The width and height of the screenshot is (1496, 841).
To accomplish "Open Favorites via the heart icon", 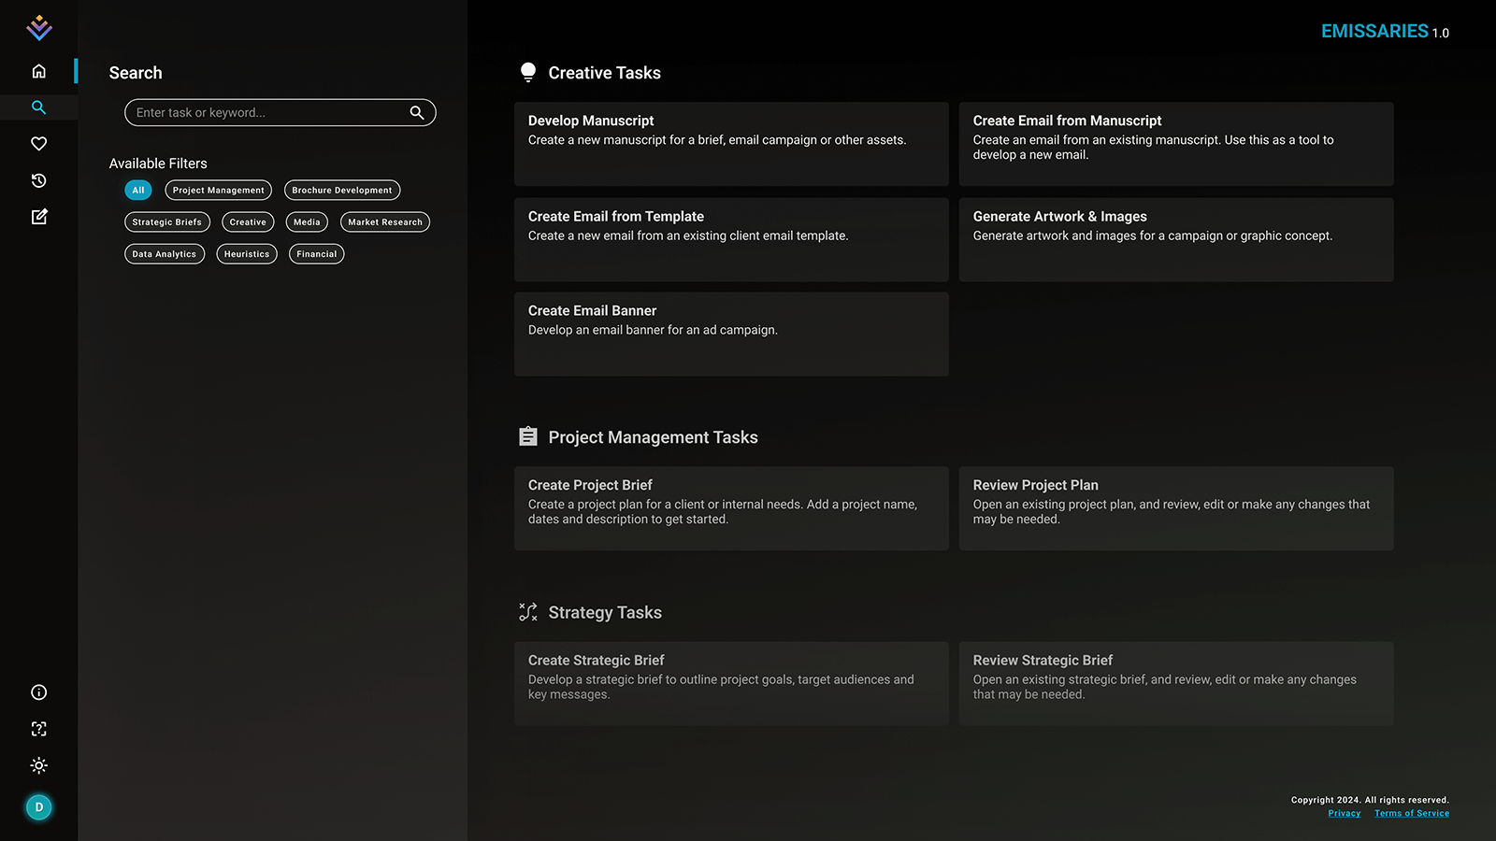I will point(38,144).
